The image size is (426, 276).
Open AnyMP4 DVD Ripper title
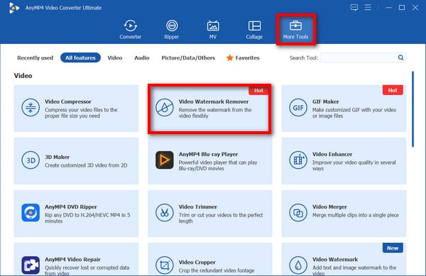point(70,206)
